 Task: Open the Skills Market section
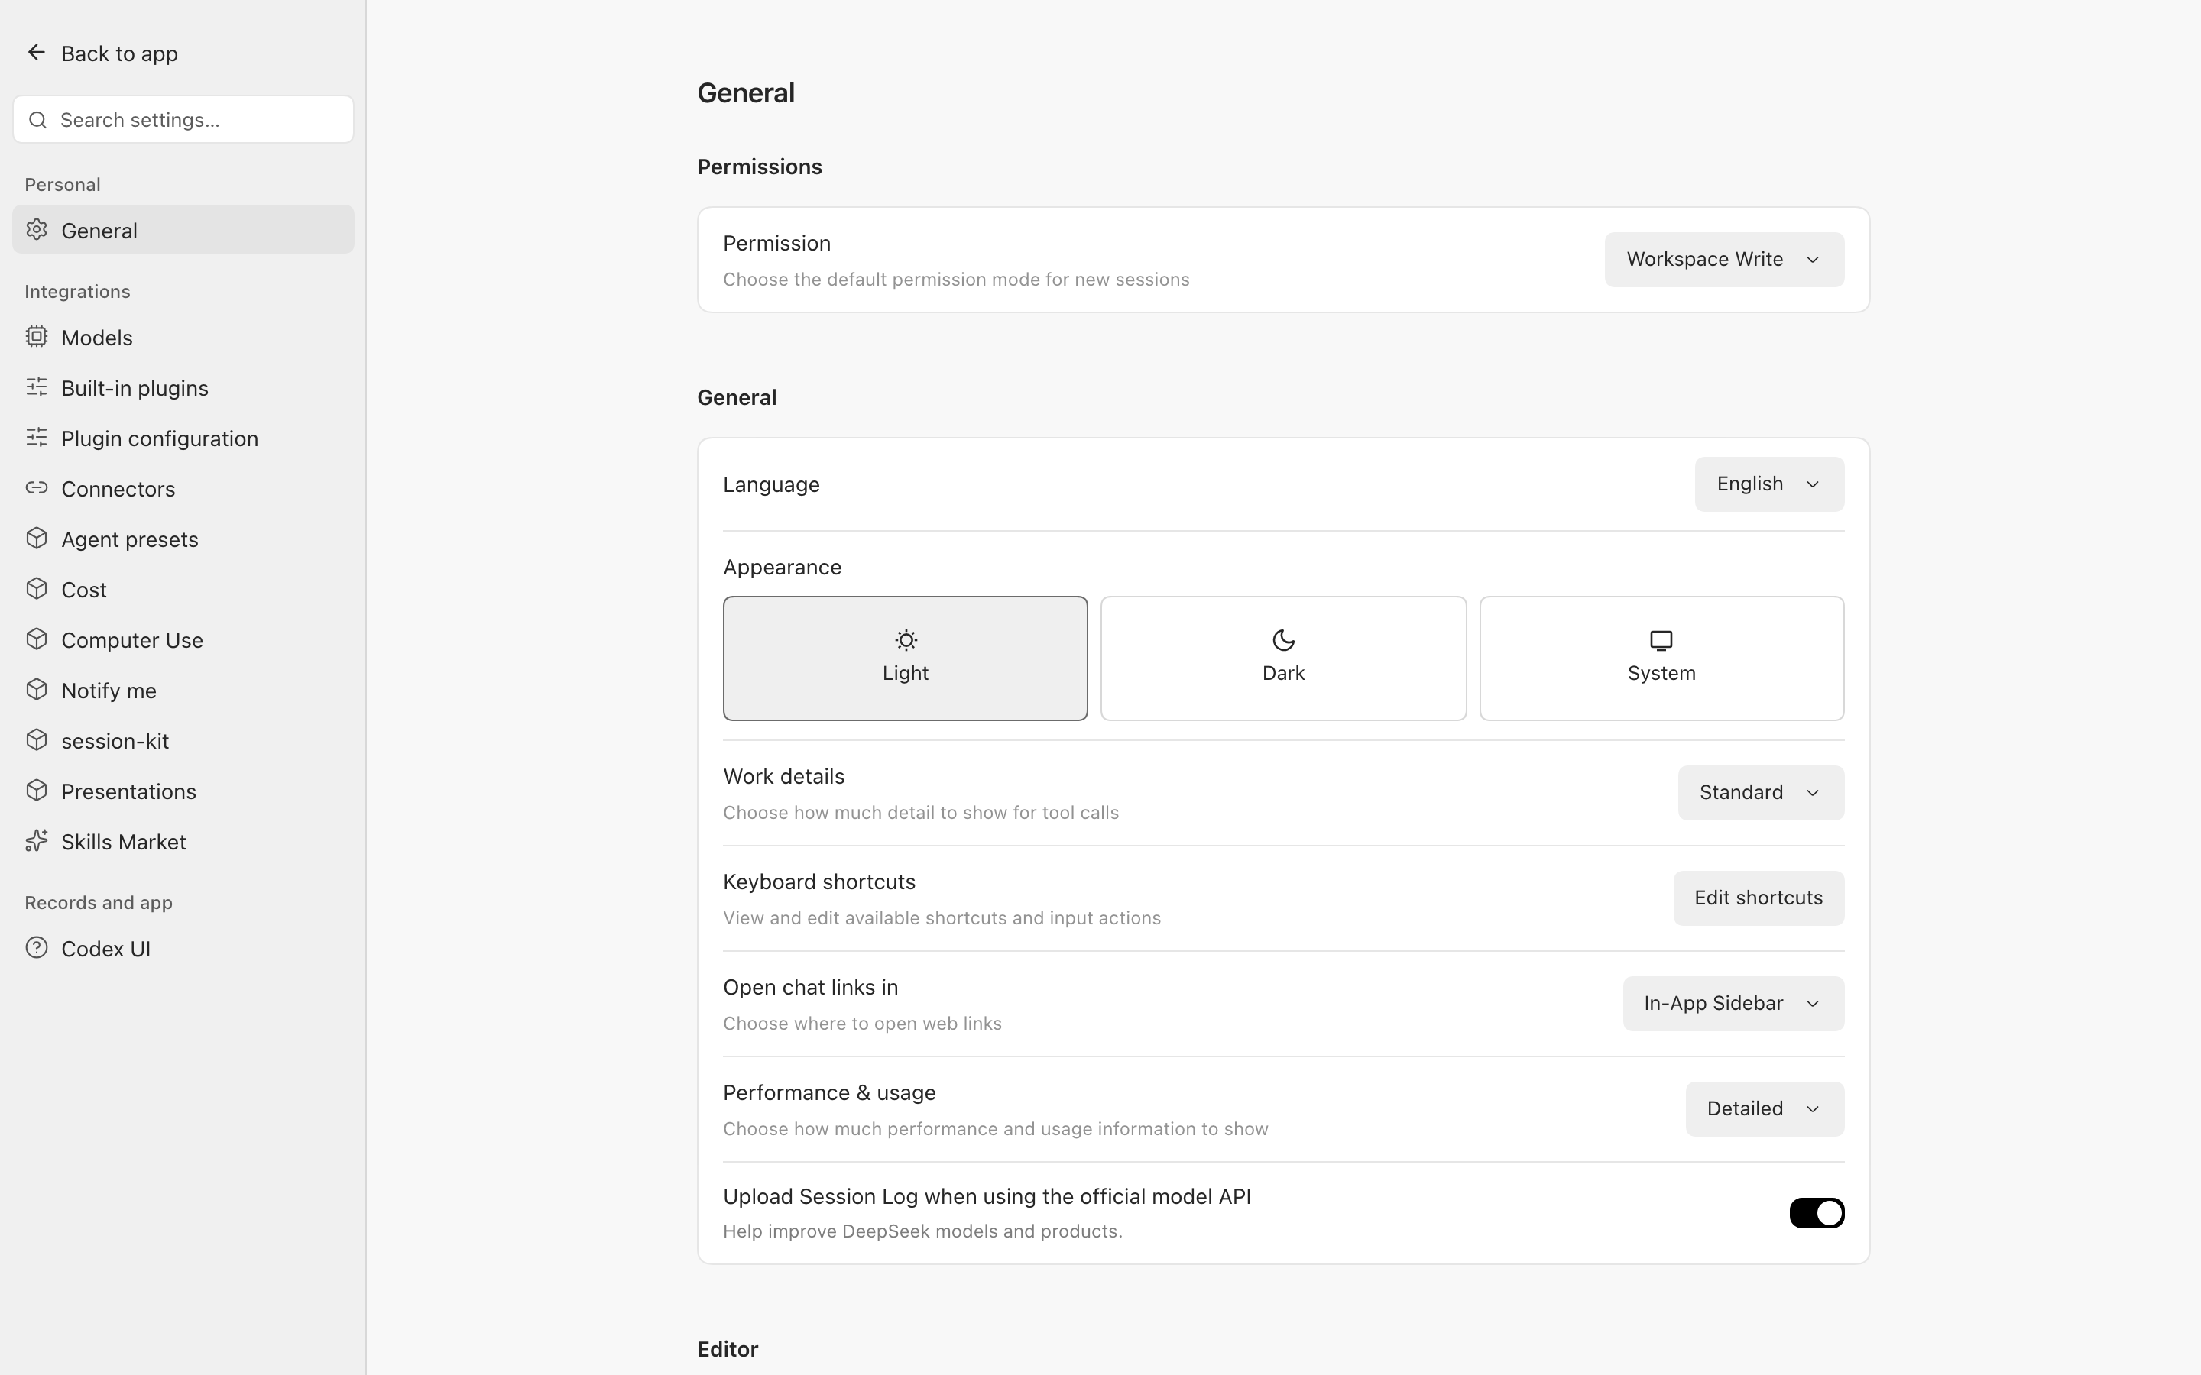click(183, 842)
